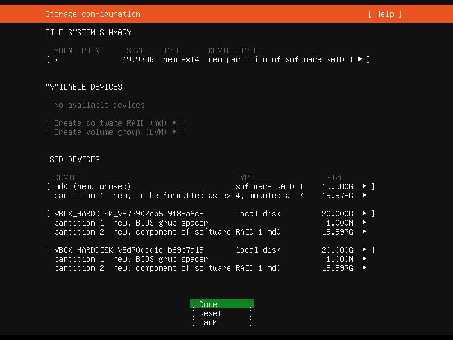
Task: Click arrow for second disk's BIOS grub spacer
Action: 365,259
